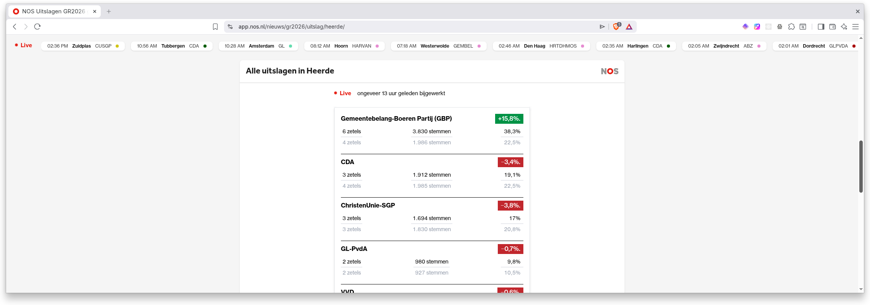Click '980 stemmen' for GL-PvdA

[431, 262]
